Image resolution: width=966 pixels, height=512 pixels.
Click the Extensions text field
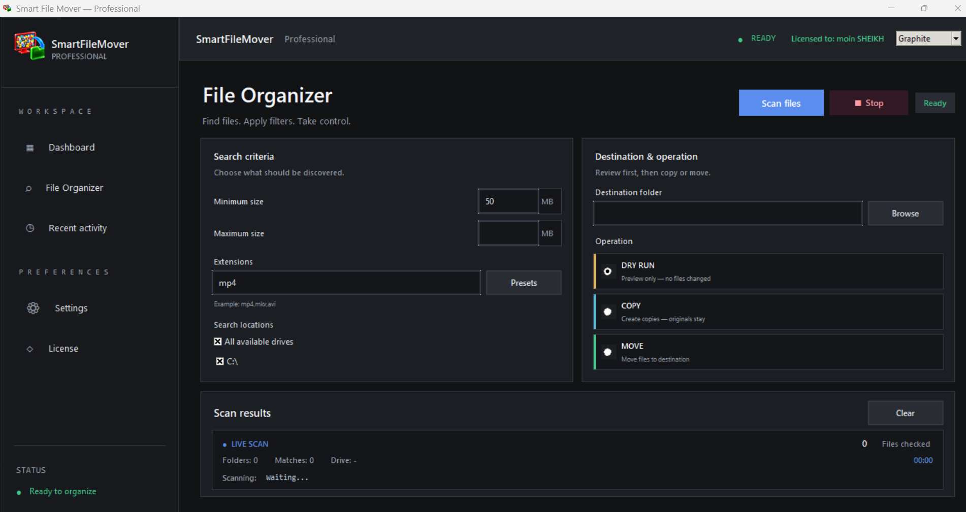click(346, 283)
